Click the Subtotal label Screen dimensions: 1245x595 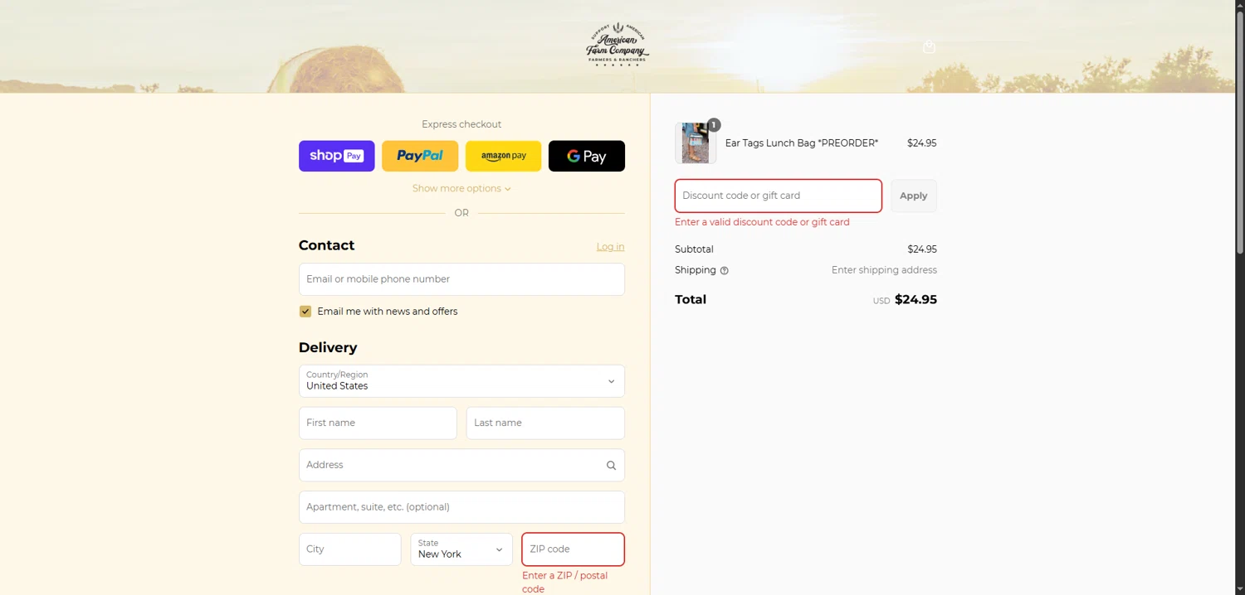[x=694, y=249]
